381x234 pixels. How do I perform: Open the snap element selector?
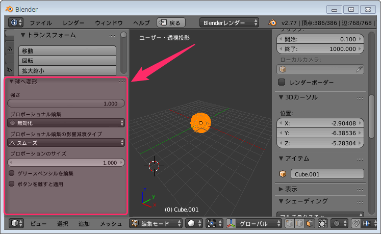click(369, 223)
